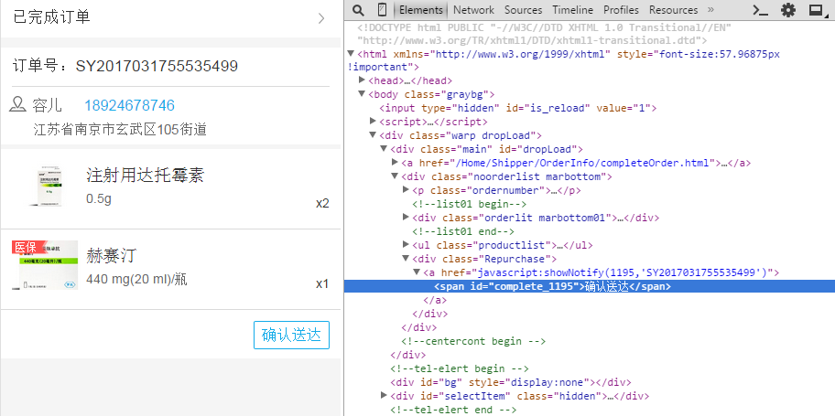Expand the orderlit marbottom01 div
Viewport: 835px width, 416px height.
point(406,217)
